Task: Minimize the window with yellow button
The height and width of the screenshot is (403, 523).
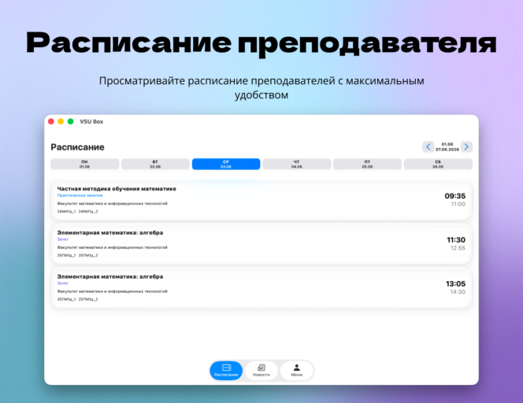Action: tap(61, 121)
